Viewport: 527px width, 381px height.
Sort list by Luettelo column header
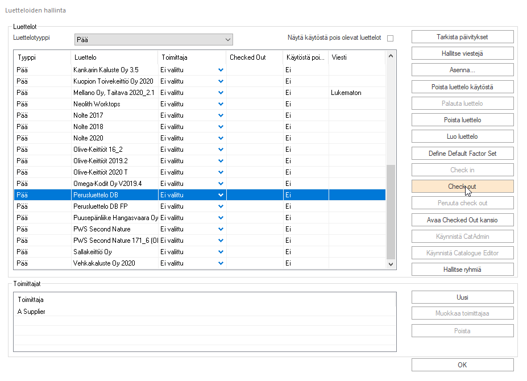(x=114, y=57)
